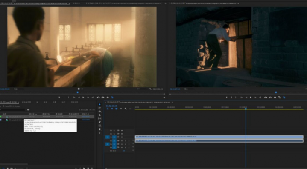Open the History tab in project panel

point(74,102)
